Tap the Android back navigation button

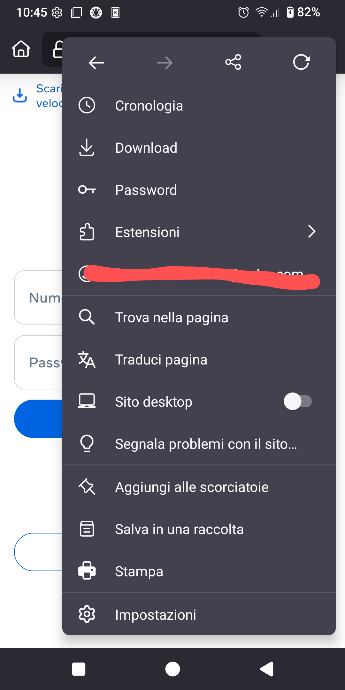coord(267,669)
